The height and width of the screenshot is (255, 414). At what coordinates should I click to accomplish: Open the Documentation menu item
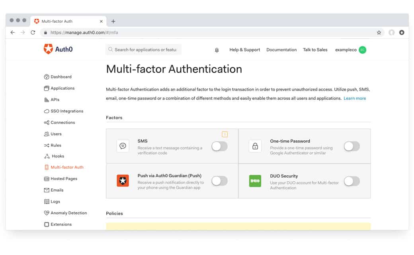coord(281,50)
